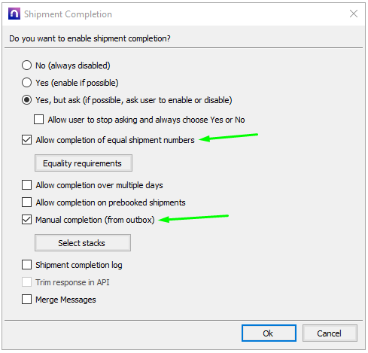The width and height of the screenshot is (368, 353).
Task: Confirm with the Ok button
Action: click(x=269, y=333)
